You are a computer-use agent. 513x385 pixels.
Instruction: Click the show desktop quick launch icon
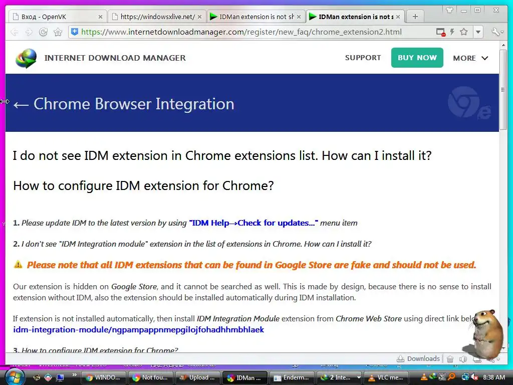(x=60, y=377)
